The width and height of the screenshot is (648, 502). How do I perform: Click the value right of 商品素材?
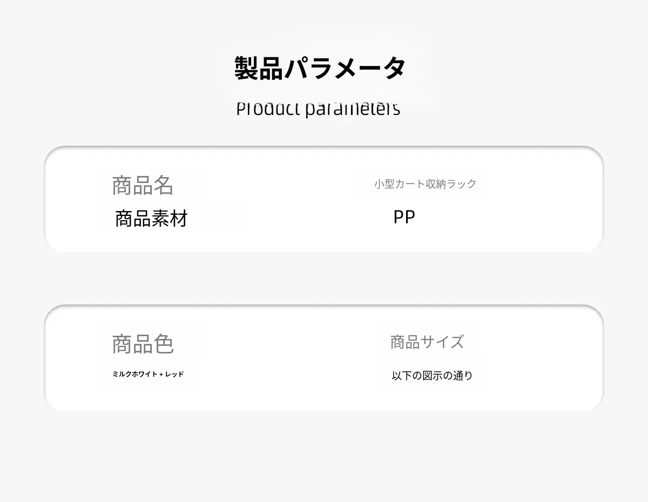point(404,217)
